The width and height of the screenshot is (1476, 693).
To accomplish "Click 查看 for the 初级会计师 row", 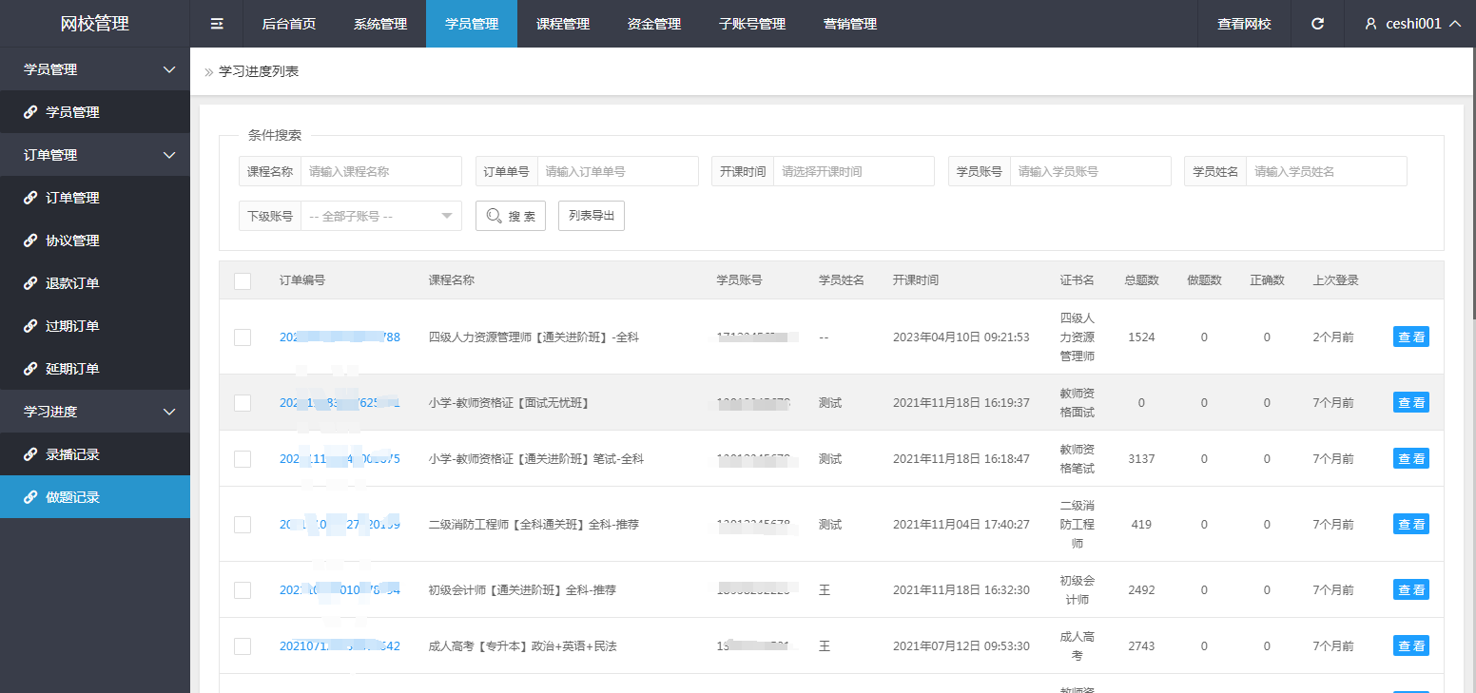I will [1411, 589].
